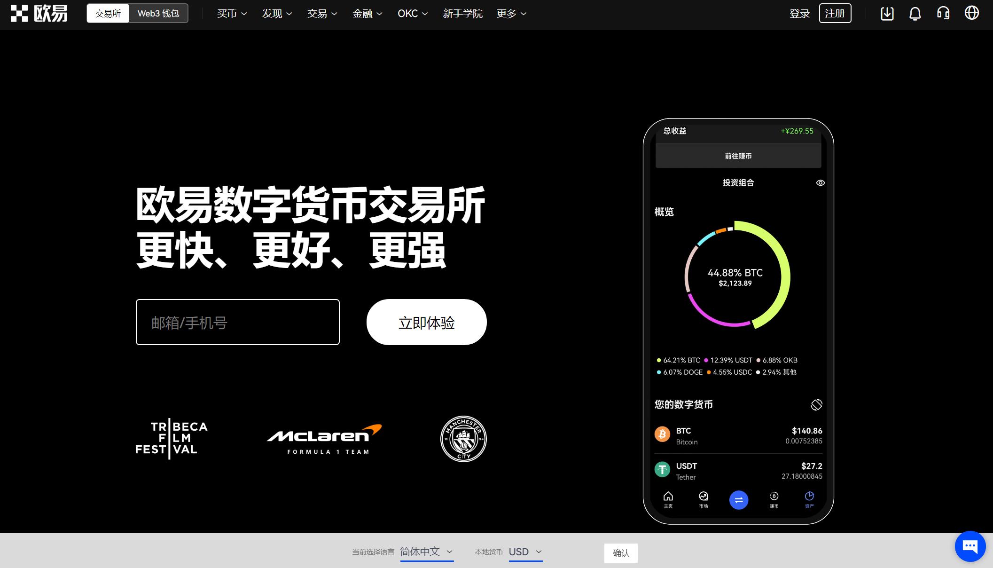This screenshot has width=993, height=568.
Task: Click the 交易所 tab
Action: point(109,13)
